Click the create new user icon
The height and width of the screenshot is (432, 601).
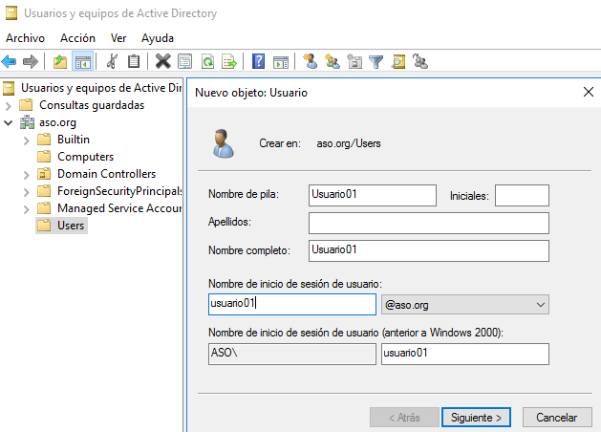(x=310, y=62)
